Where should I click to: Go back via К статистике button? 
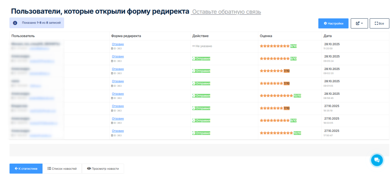pos(26,169)
